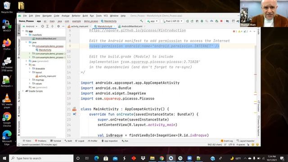Open the Pixel 2 API 30 device dropdown

[172, 21]
